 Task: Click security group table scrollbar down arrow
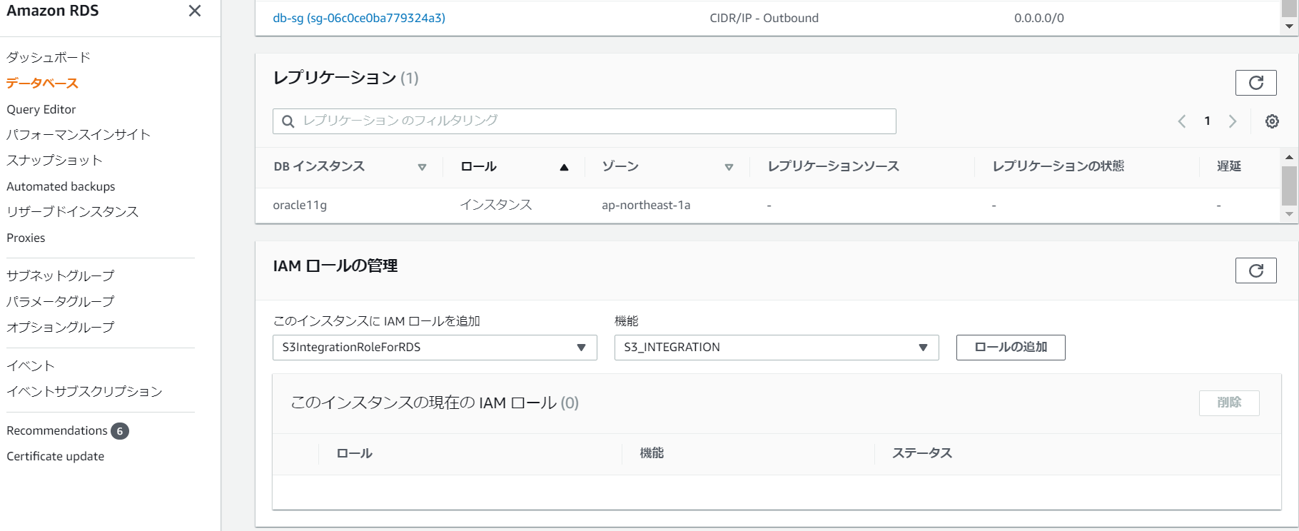point(1289,26)
